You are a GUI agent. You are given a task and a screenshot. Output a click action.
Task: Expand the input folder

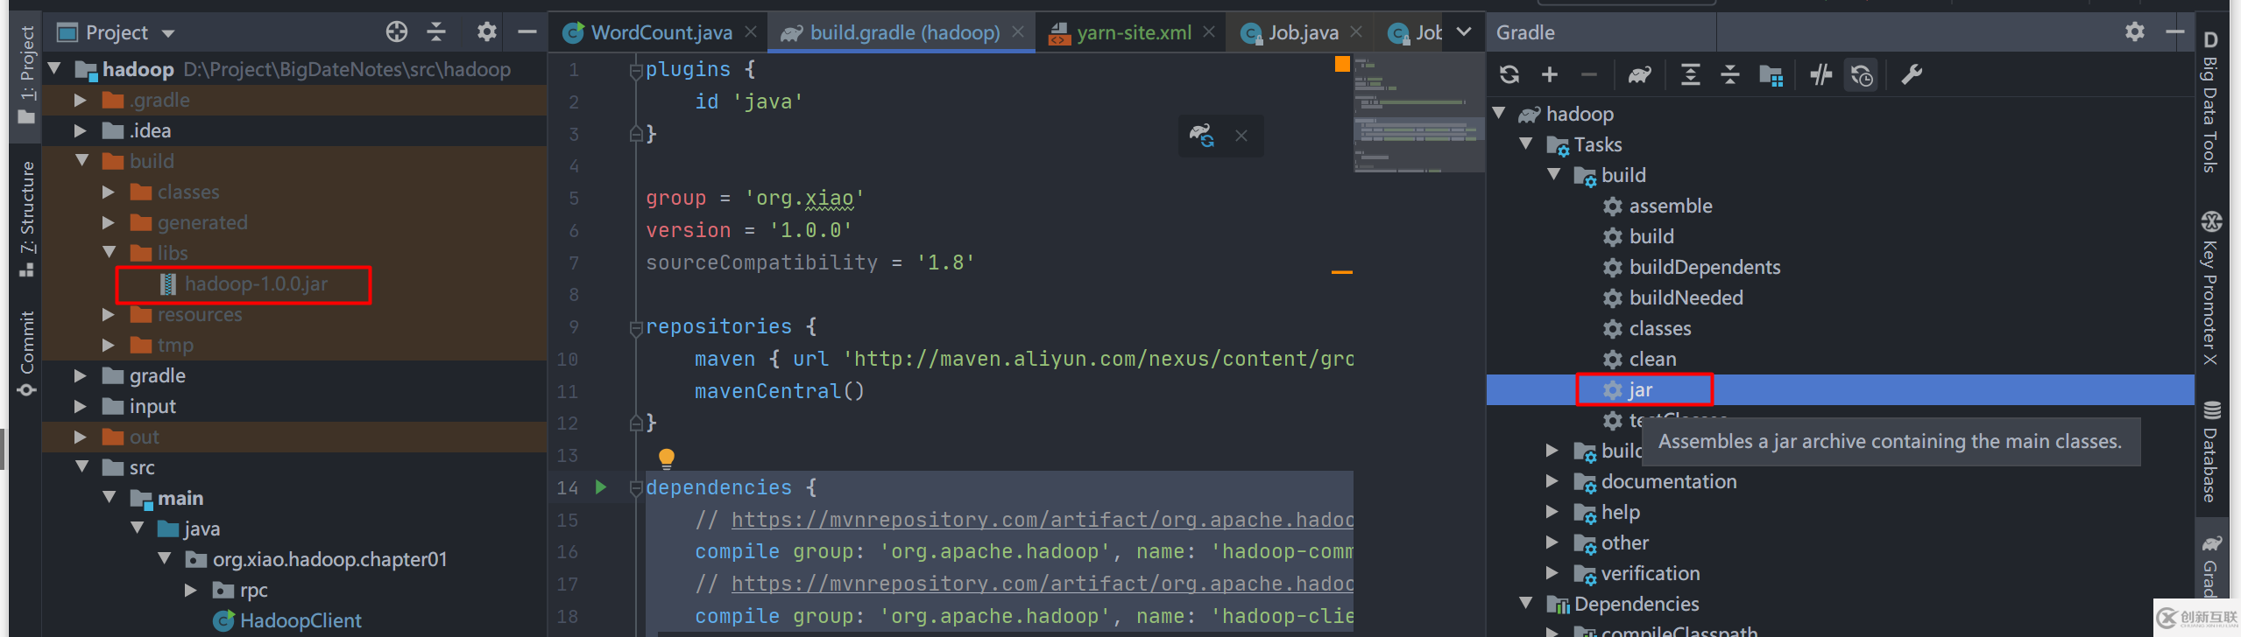pyautogui.click(x=81, y=406)
